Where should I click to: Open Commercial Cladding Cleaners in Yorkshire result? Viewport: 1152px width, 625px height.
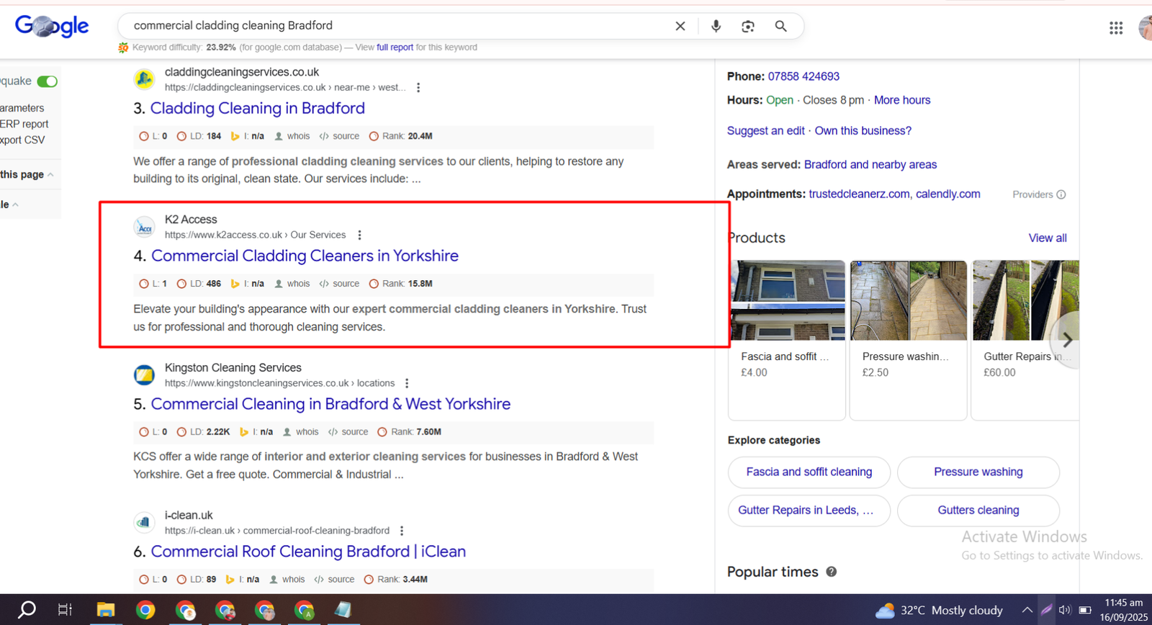coord(305,256)
